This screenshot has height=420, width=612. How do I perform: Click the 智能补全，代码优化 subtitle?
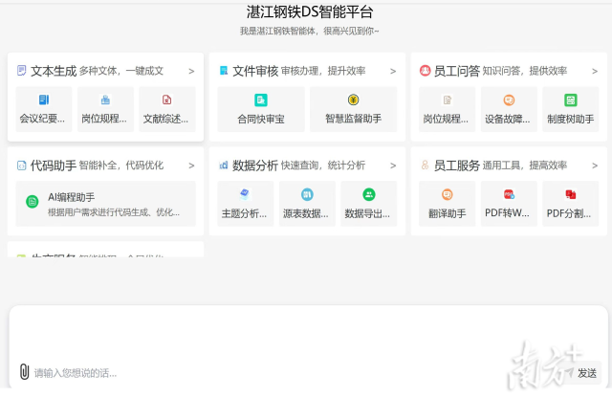121,166
